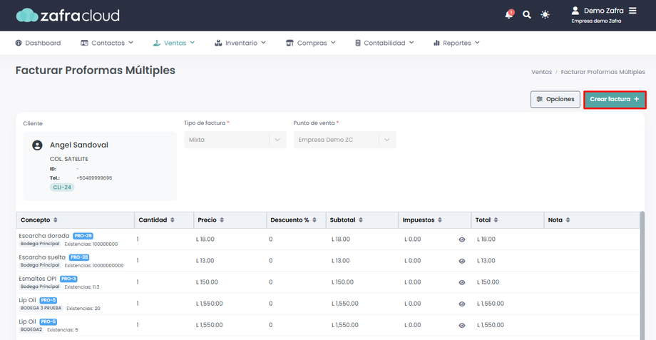Open the Punto de venta dropdown
The width and height of the screenshot is (656, 340).
click(x=344, y=140)
